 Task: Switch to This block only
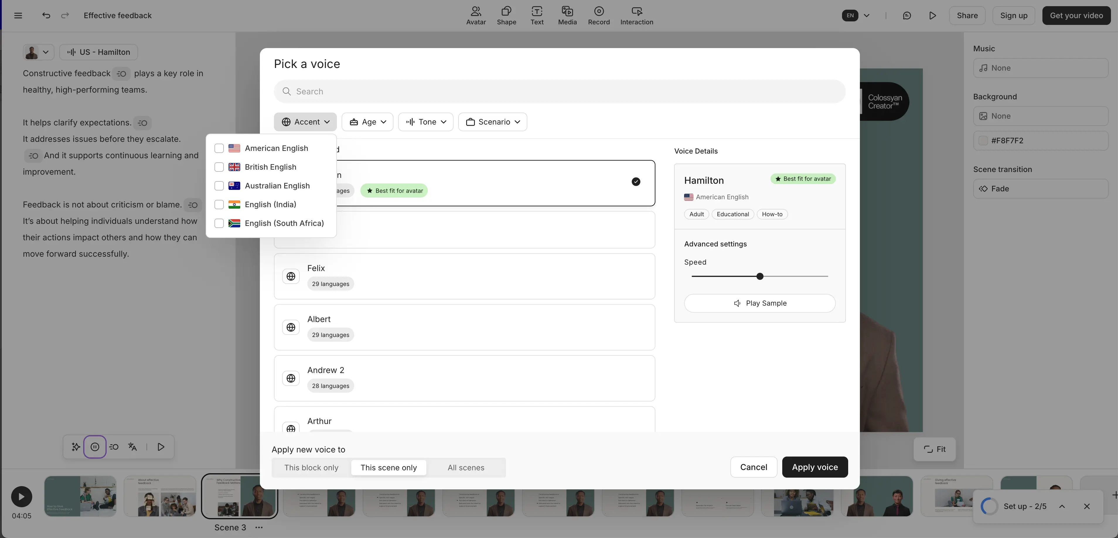tap(311, 468)
